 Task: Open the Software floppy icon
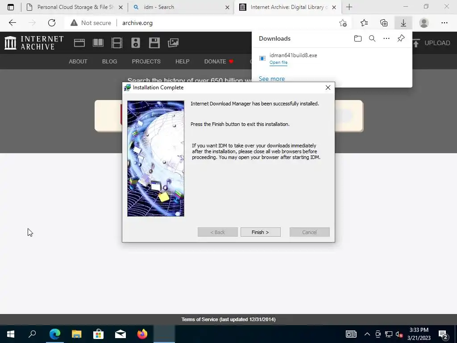tap(154, 43)
